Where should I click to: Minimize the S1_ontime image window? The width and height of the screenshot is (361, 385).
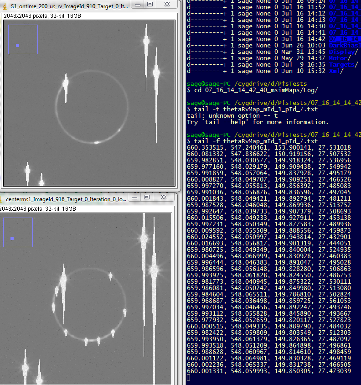coord(137,5)
